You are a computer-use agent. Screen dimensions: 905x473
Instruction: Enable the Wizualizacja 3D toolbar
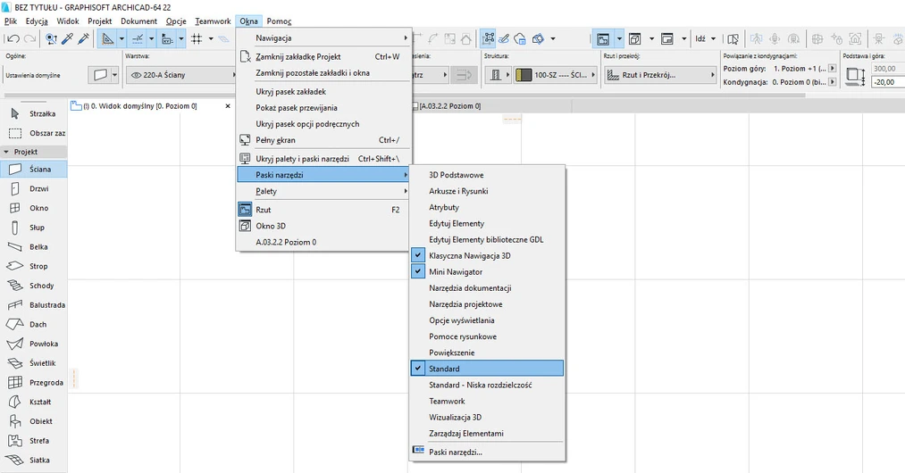pyautogui.click(x=487, y=417)
